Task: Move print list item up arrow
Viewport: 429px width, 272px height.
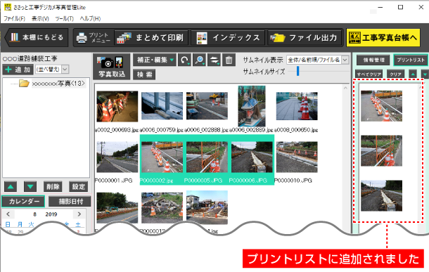Action: pyautogui.click(x=413, y=74)
